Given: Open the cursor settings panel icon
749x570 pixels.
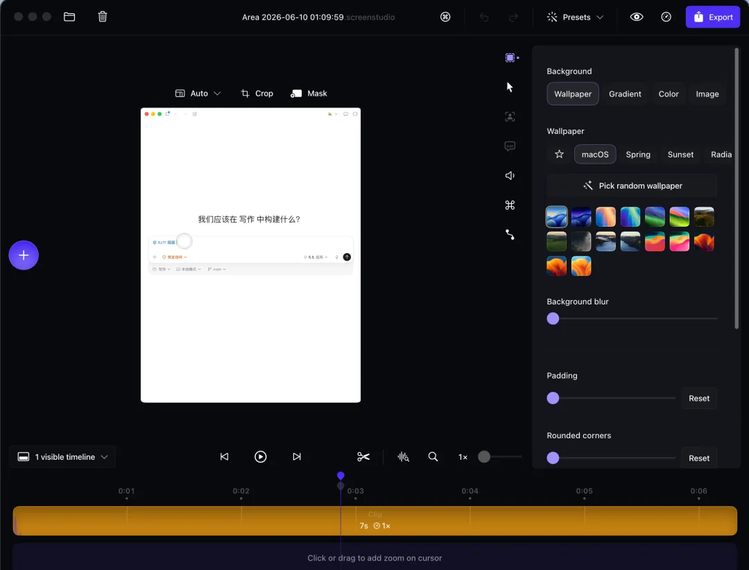Looking at the screenshot, I should (x=510, y=87).
